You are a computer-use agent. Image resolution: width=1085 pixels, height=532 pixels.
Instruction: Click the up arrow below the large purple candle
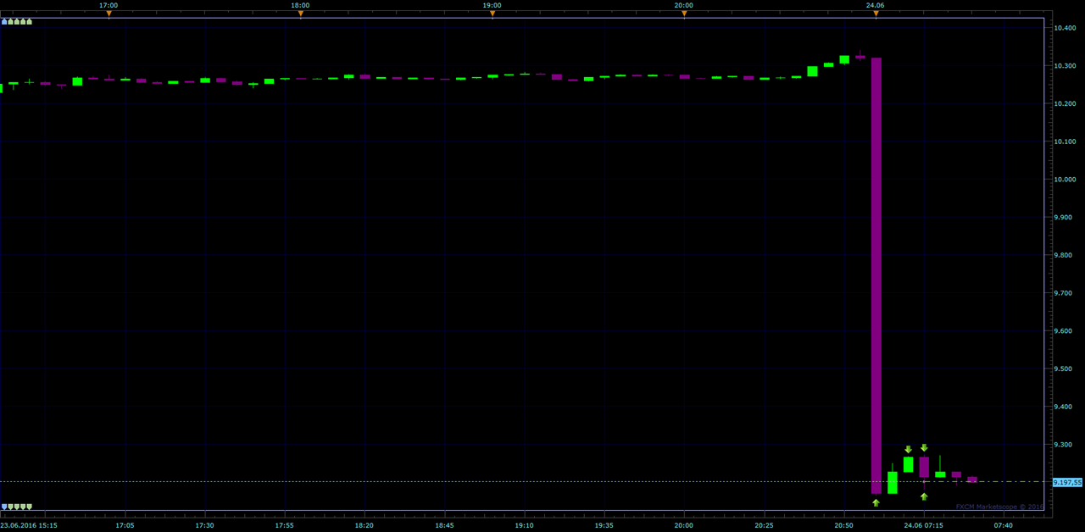pos(876,503)
